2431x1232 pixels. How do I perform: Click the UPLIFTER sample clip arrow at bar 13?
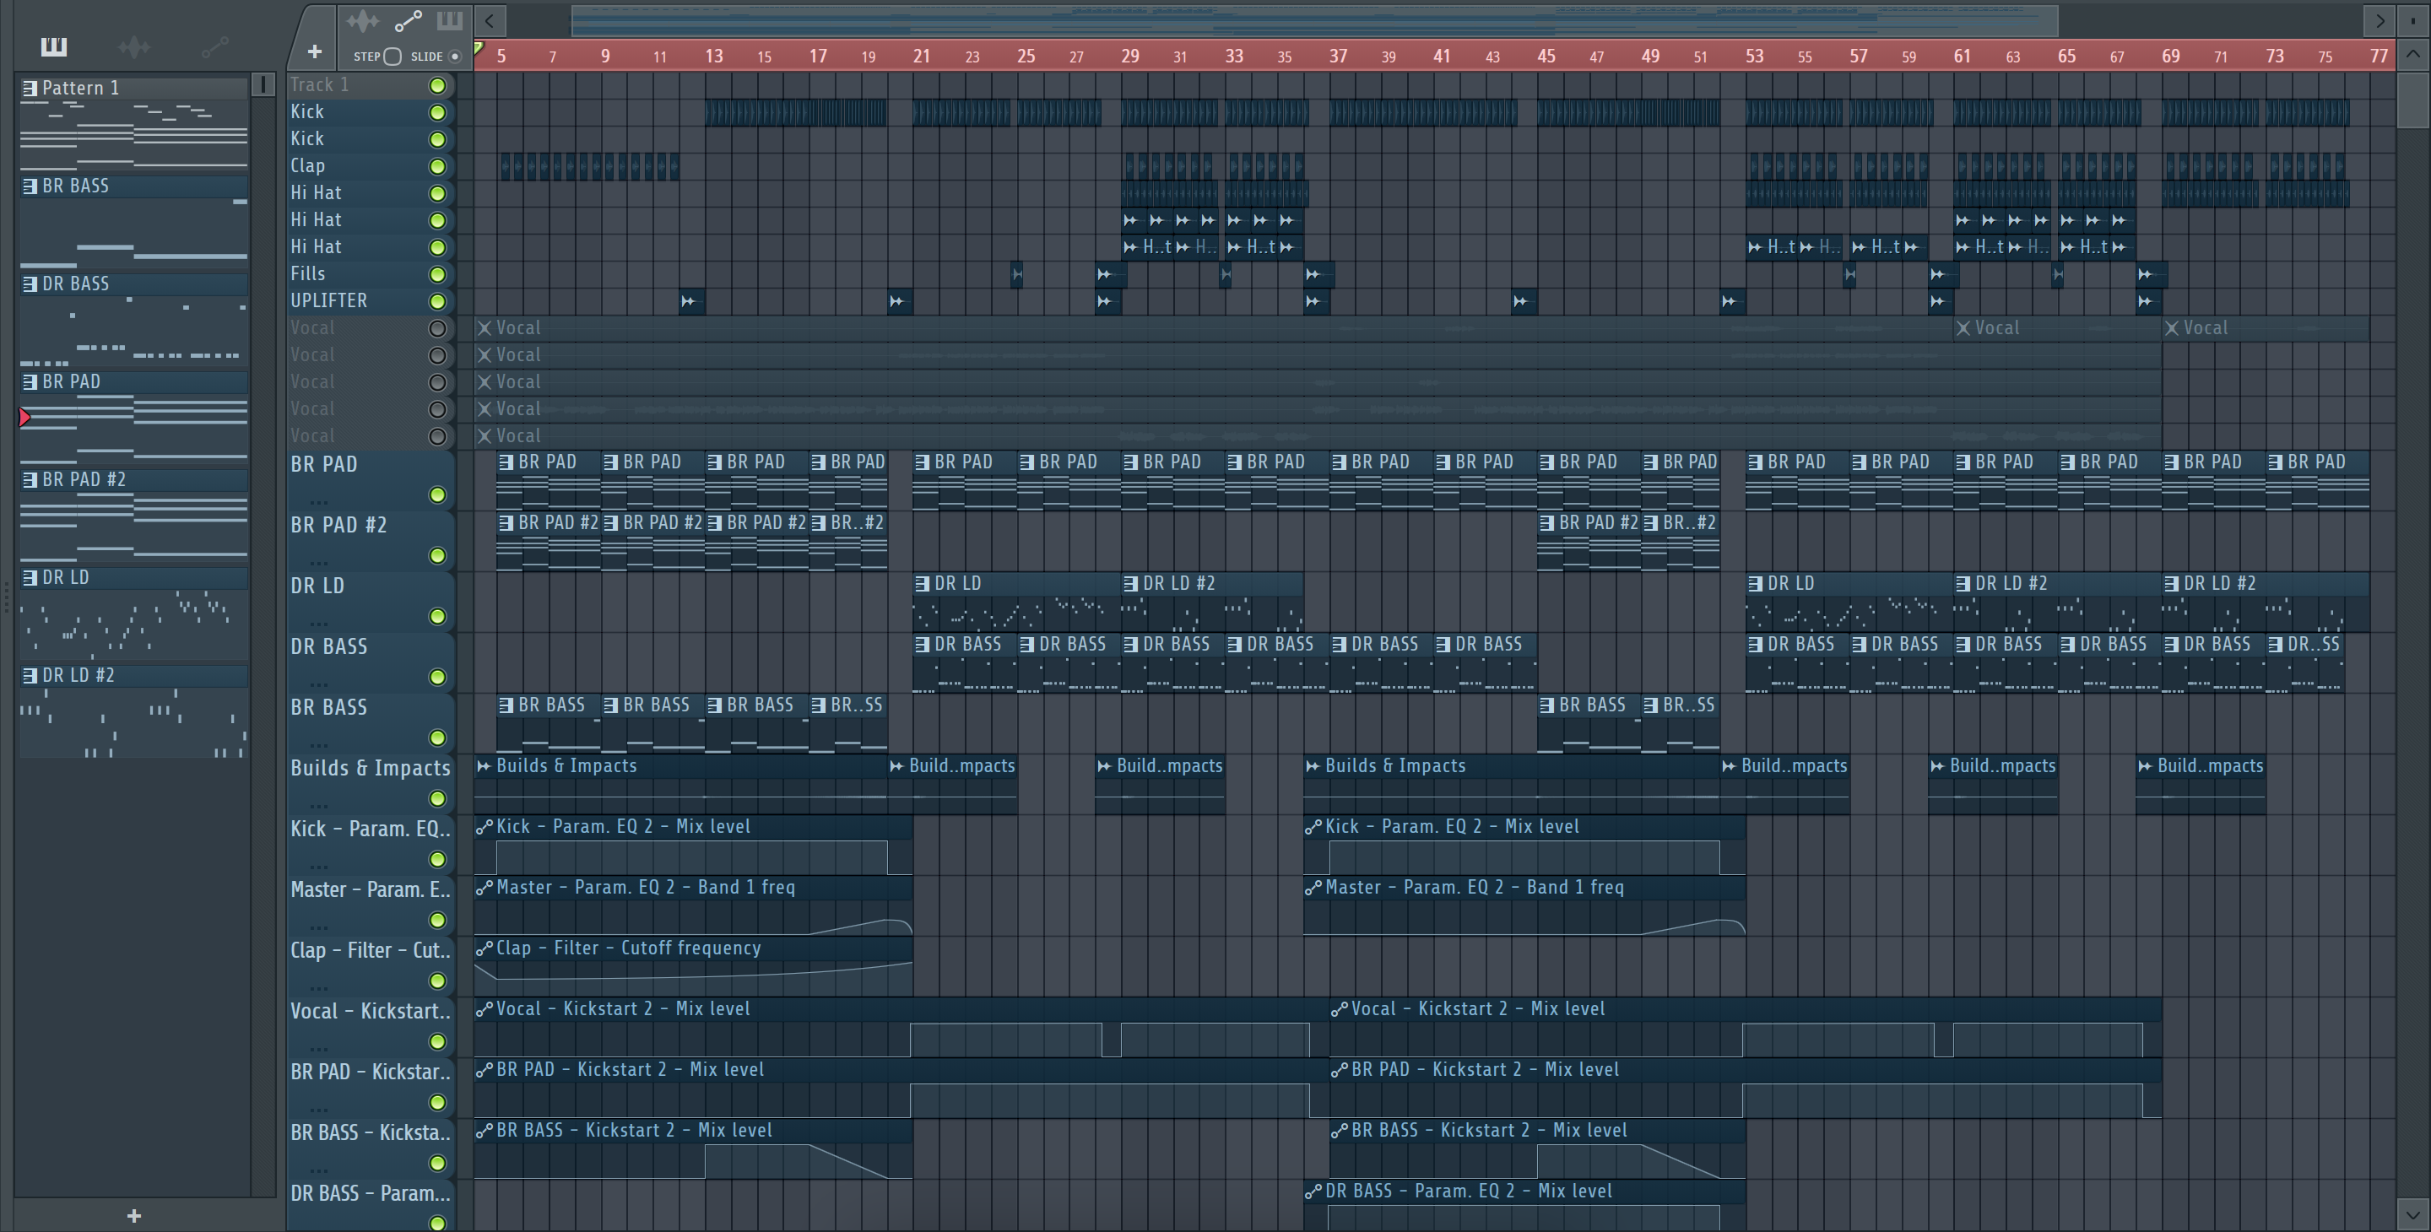(x=688, y=302)
